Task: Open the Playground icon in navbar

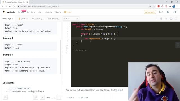Action: point(161,12)
